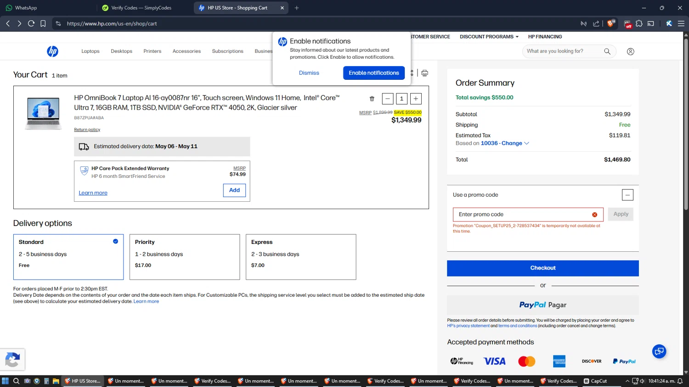This screenshot has width=689, height=387.
Task: Open Learn more link for Care Pack
Action: point(93,193)
